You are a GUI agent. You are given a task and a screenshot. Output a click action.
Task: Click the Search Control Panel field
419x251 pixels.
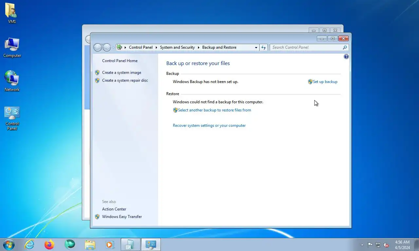tap(306, 47)
